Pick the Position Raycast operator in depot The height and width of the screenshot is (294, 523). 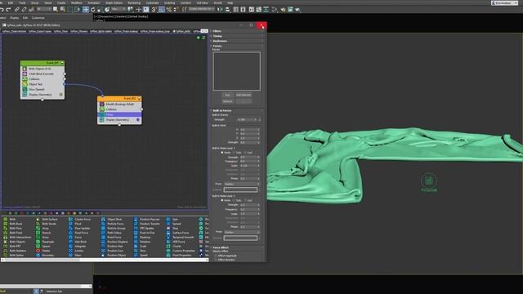point(150,220)
